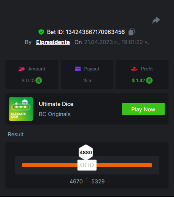Click the orange bar left of handle
This screenshot has width=174, height=197.
tap(50, 165)
